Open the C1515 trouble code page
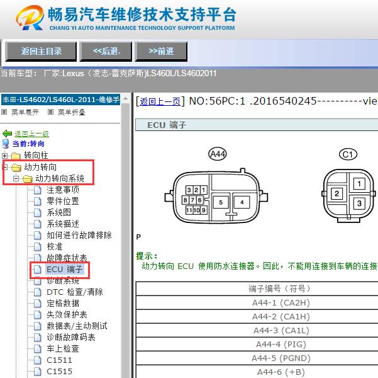378x378 pixels. [60, 372]
